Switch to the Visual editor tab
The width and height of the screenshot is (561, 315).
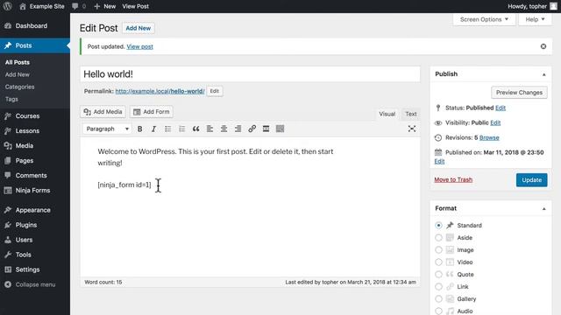coord(387,114)
